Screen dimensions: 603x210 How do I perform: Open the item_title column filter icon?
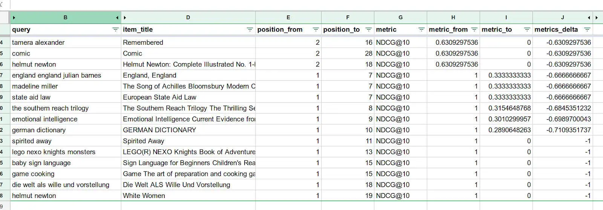click(249, 30)
